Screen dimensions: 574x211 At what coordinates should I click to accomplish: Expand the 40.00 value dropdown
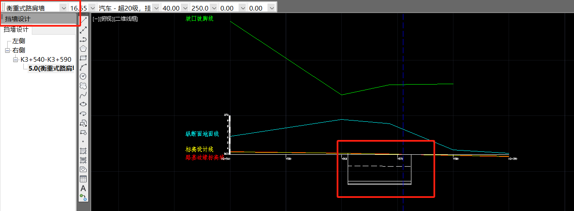tap(185, 8)
